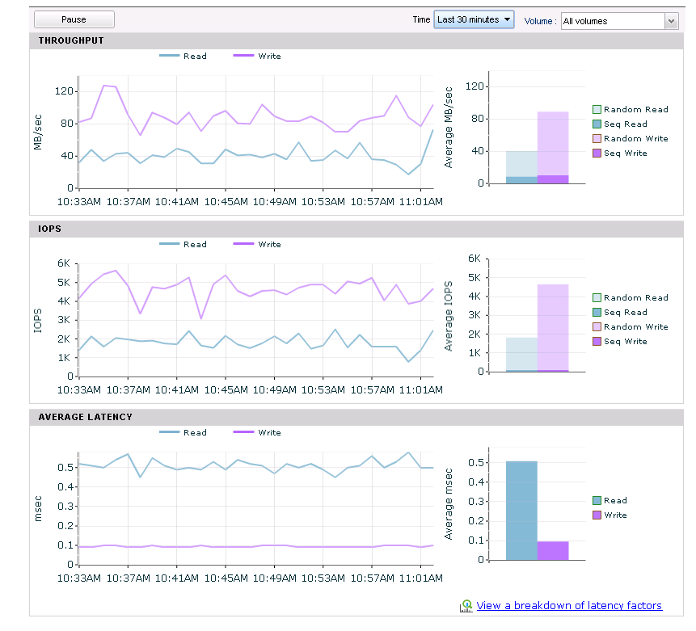Expand the All volumes dropdown arrow
This screenshot has width=696, height=631.
pos(671,21)
